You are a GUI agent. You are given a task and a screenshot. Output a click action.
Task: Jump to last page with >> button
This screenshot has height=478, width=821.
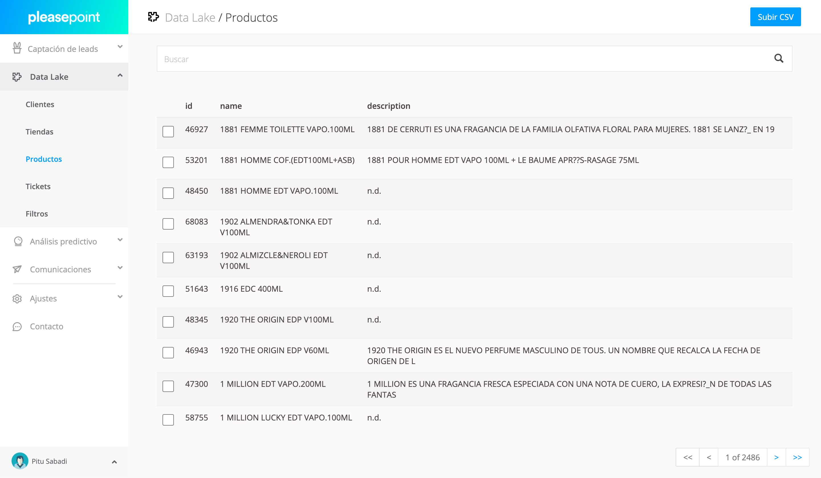797,457
